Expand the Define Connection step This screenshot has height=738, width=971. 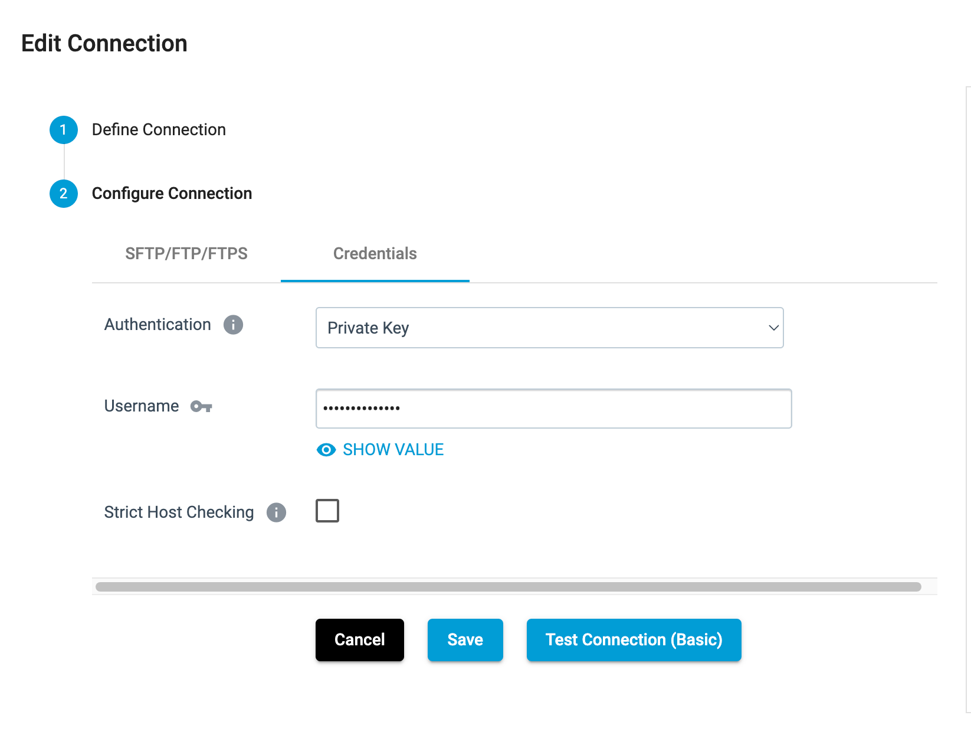[159, 130]
